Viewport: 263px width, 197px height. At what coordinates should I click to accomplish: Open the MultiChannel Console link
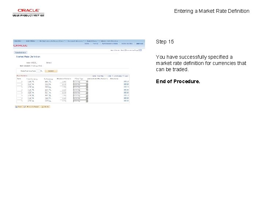coord(110,43)
